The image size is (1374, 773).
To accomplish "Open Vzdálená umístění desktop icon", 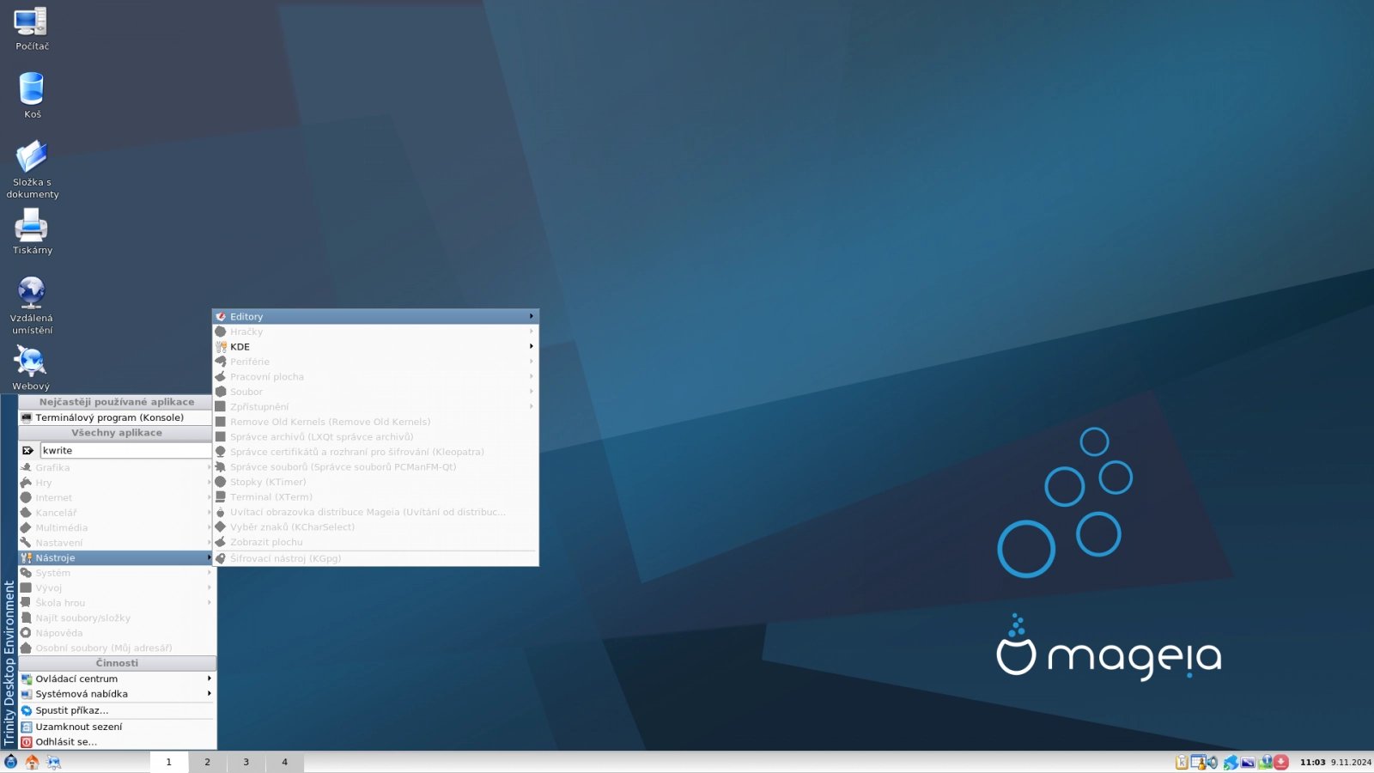I will 32,305.
